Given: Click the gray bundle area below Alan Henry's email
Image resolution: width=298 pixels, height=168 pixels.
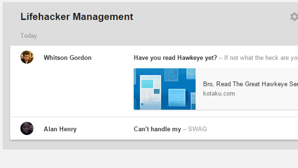Looking at the screenshot, I should coord(150,145).
